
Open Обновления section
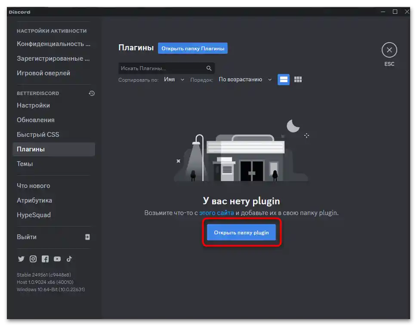click(x=54, y=120)
